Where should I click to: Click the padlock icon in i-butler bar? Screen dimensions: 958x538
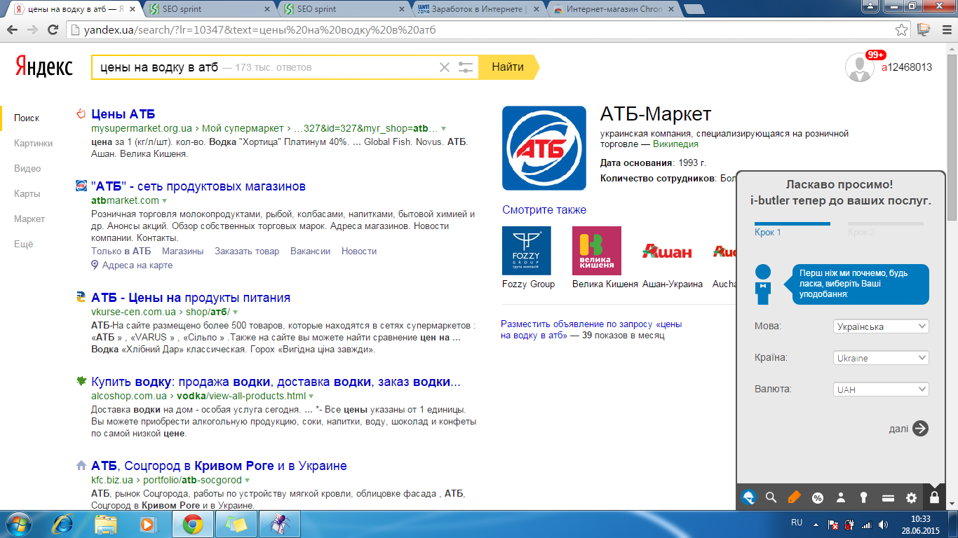[934, 498]
